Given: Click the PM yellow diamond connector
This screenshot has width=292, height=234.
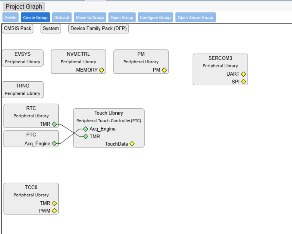Looking at the screenshot, I should point(164,70).
